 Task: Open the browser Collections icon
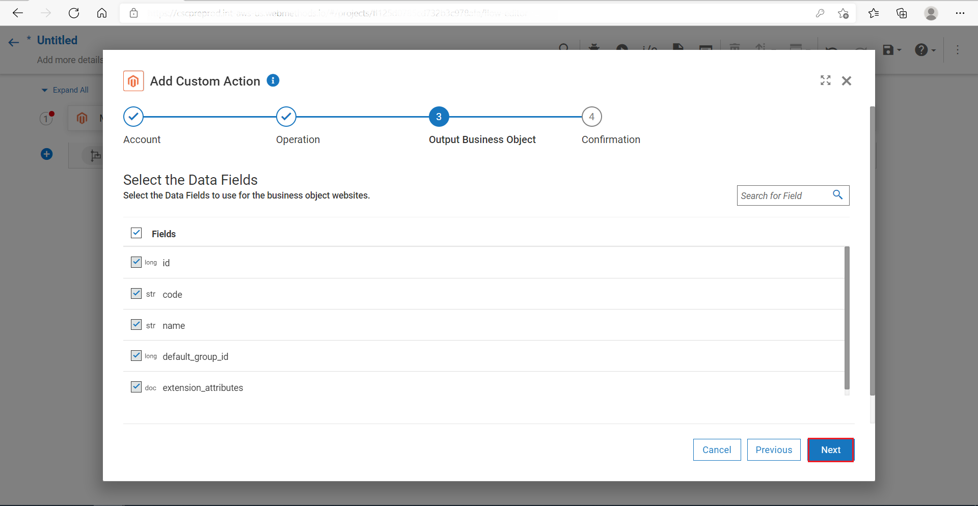coord(902,13)
